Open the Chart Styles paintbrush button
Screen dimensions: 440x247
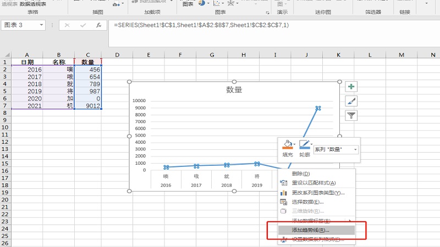click(351, 101)
